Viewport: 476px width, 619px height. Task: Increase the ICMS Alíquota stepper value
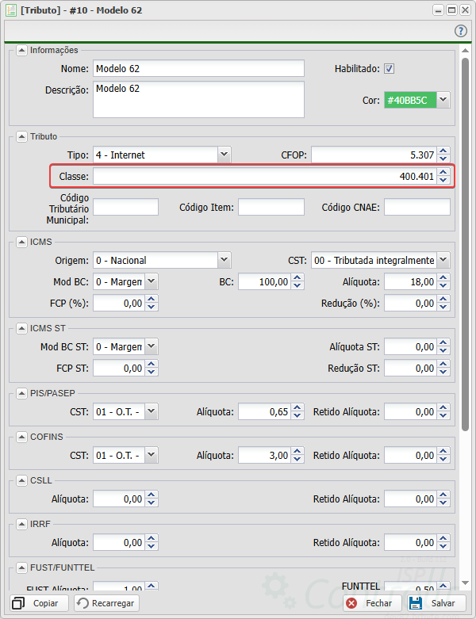click(x=443, y=277)
